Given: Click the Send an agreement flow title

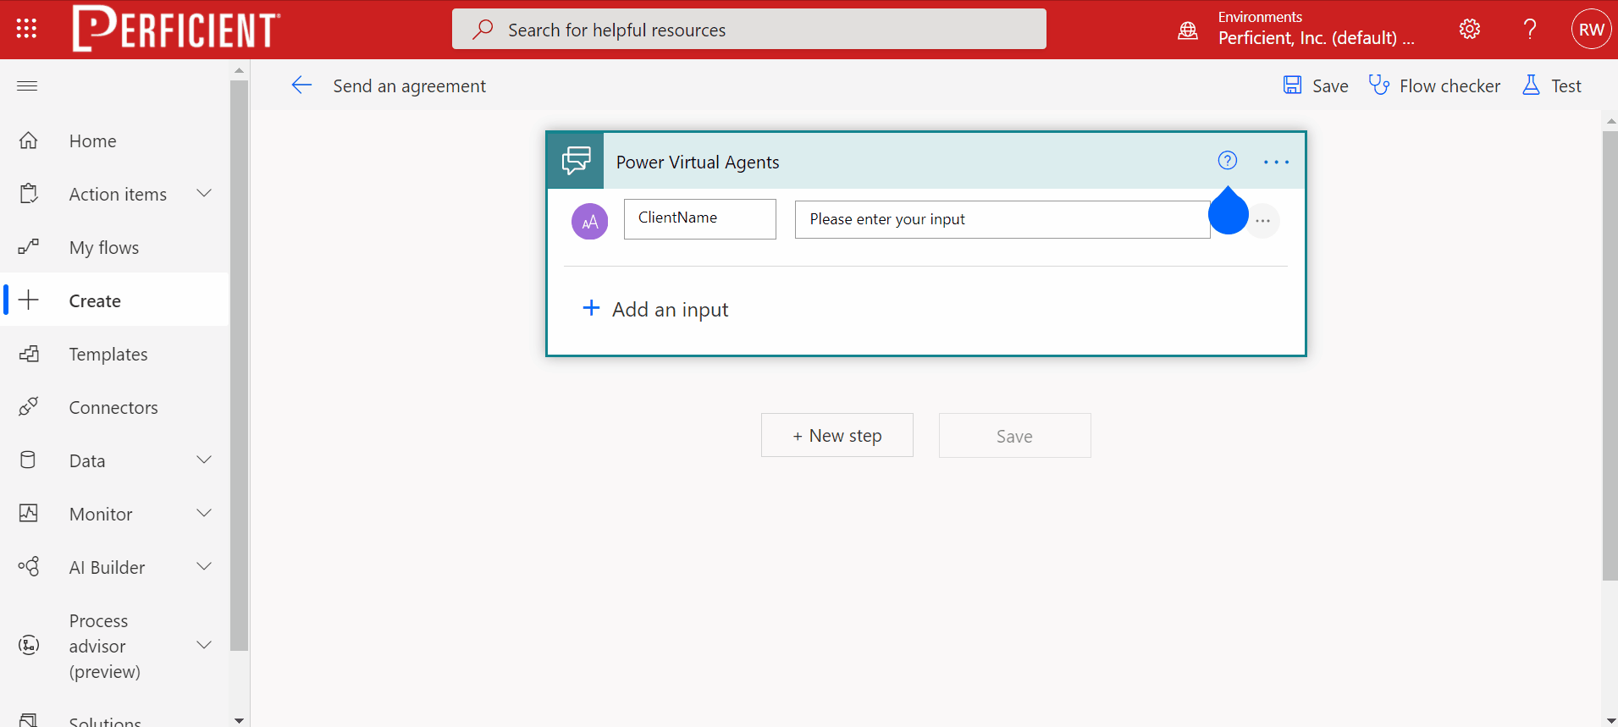Looking at the screenshot, I should (410, 85).
